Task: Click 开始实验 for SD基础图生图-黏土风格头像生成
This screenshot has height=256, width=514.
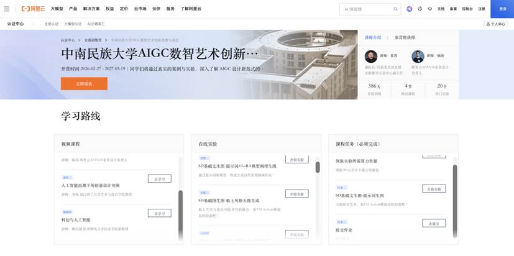Action: pyautogui.click(x=296, y=193)
